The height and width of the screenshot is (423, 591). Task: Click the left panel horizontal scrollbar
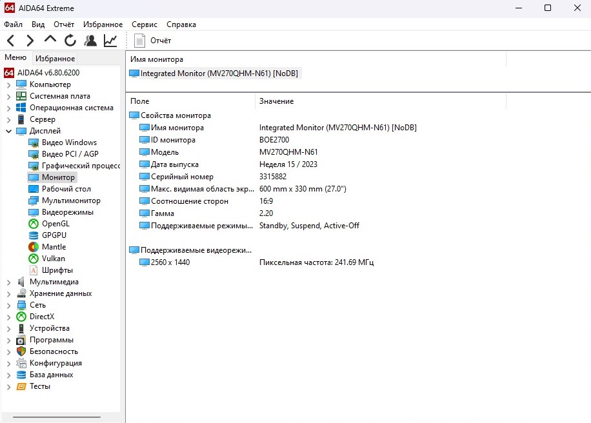coord(61,417)
